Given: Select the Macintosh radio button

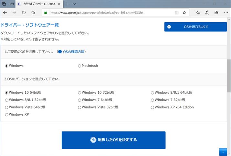Looking at the screenshot, I should click(x=79, y=66).
